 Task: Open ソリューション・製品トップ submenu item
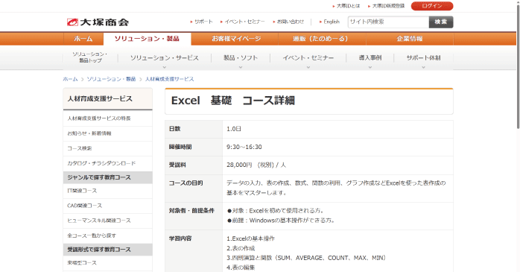click(90, 57)
